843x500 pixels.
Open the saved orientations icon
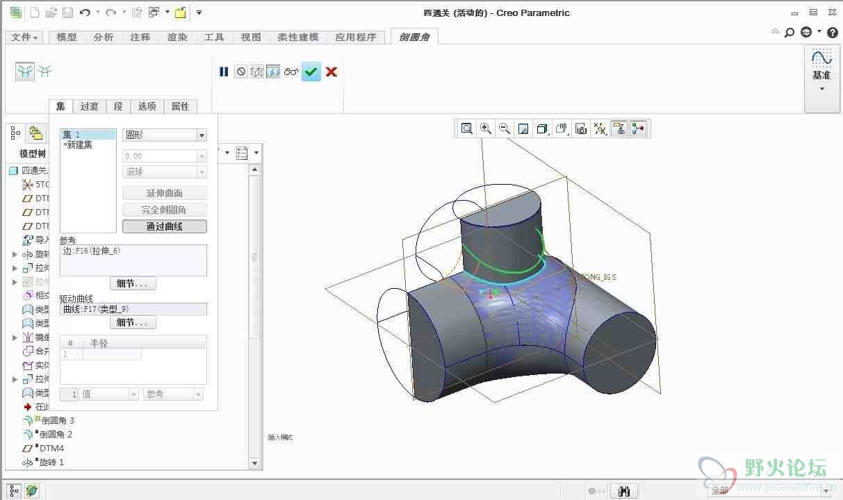pos(562,128)
